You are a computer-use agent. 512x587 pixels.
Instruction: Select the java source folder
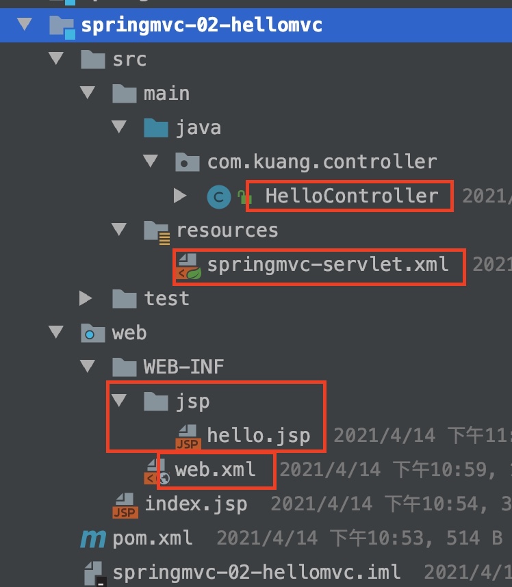tap(198, 128)
